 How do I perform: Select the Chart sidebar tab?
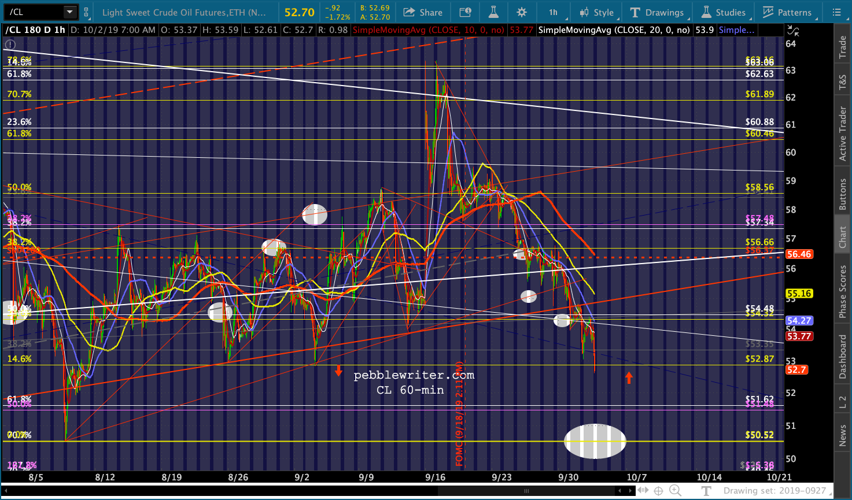point(843,238)
